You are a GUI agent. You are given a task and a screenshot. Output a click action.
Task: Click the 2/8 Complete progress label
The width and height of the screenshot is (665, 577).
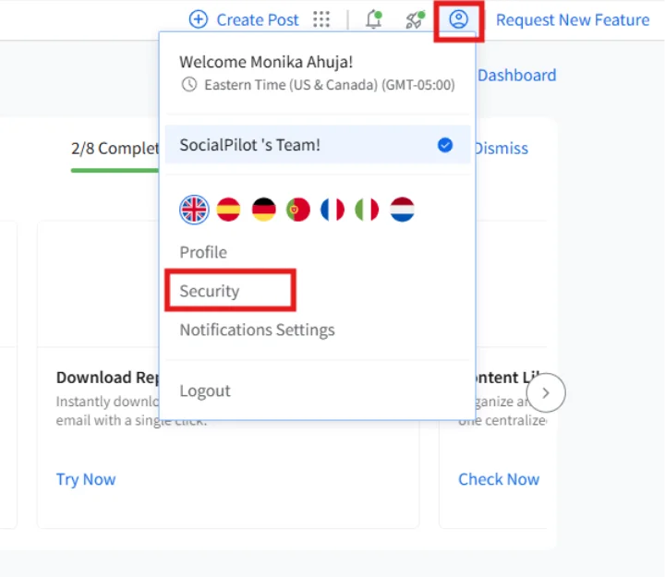tap(115, 149)
